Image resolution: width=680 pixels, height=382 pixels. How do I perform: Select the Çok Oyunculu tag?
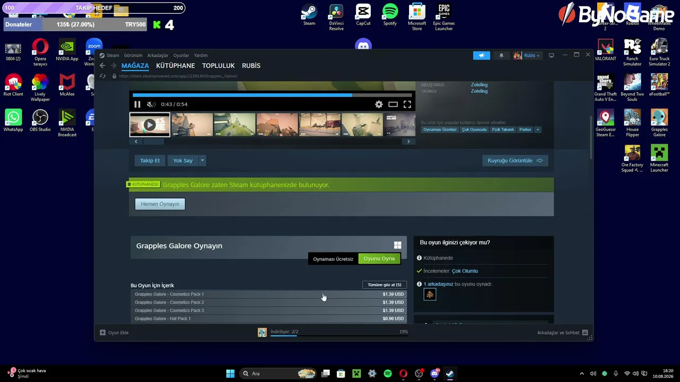474,129
